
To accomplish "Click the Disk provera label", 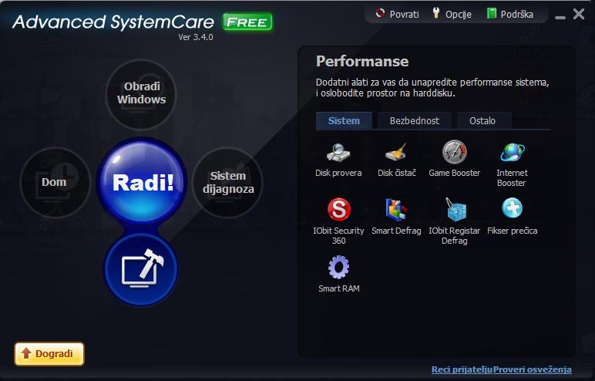I will pos(338,173).
